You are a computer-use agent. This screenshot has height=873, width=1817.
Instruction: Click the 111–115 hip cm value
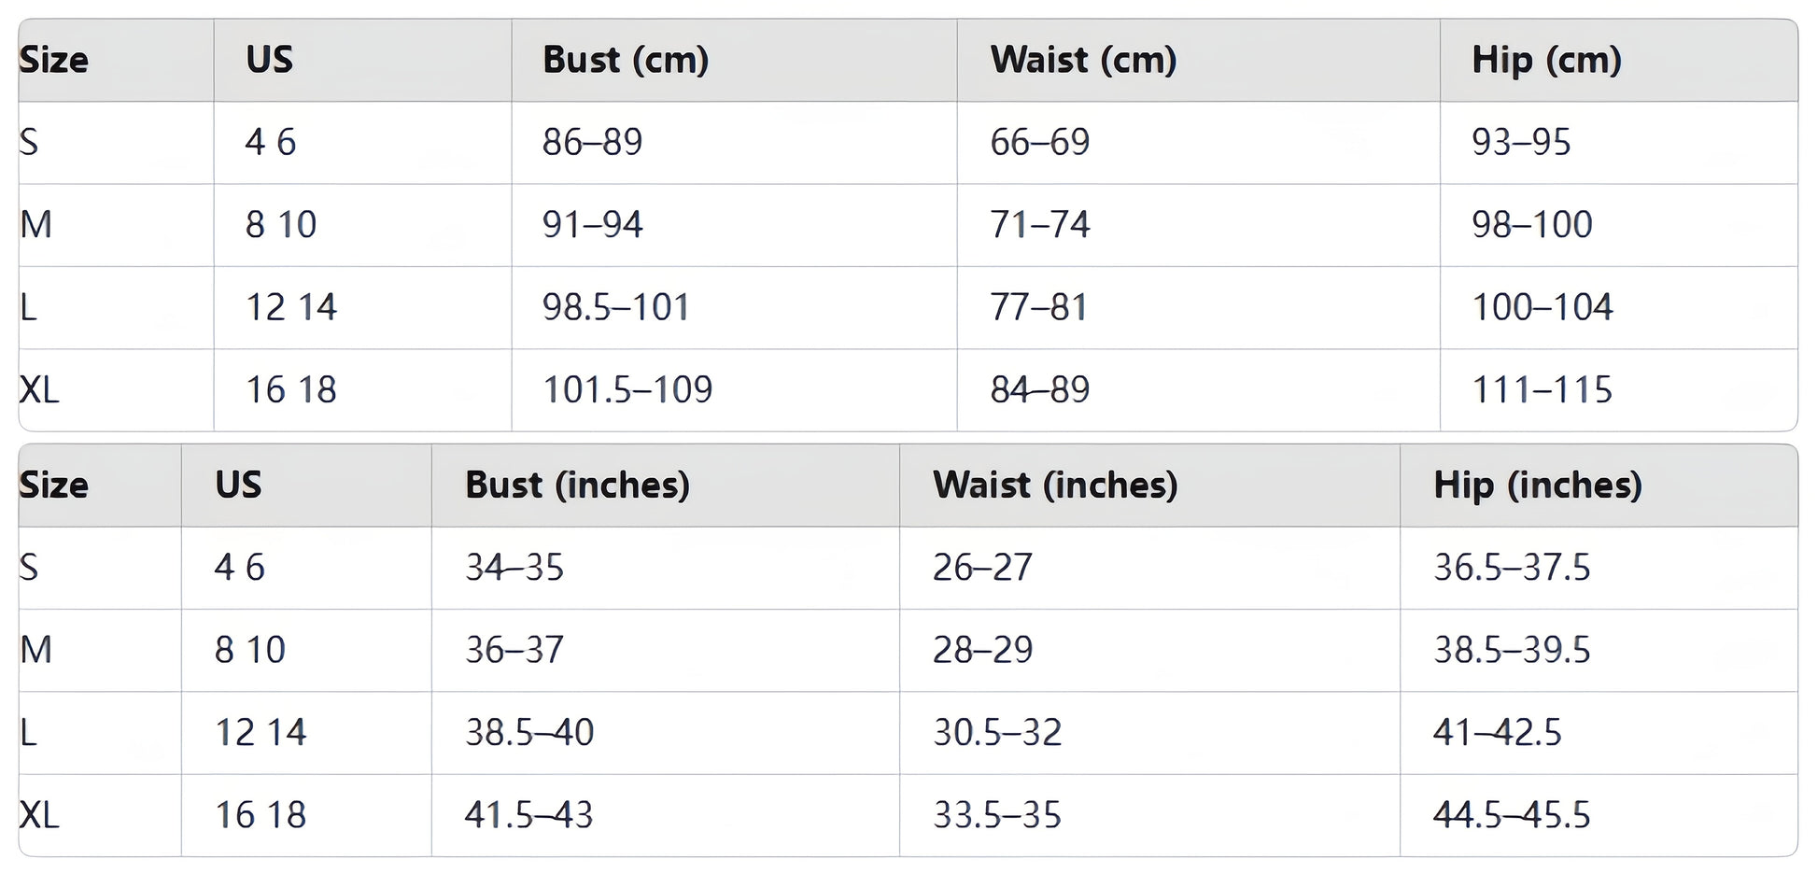[x=1542, y=390]
